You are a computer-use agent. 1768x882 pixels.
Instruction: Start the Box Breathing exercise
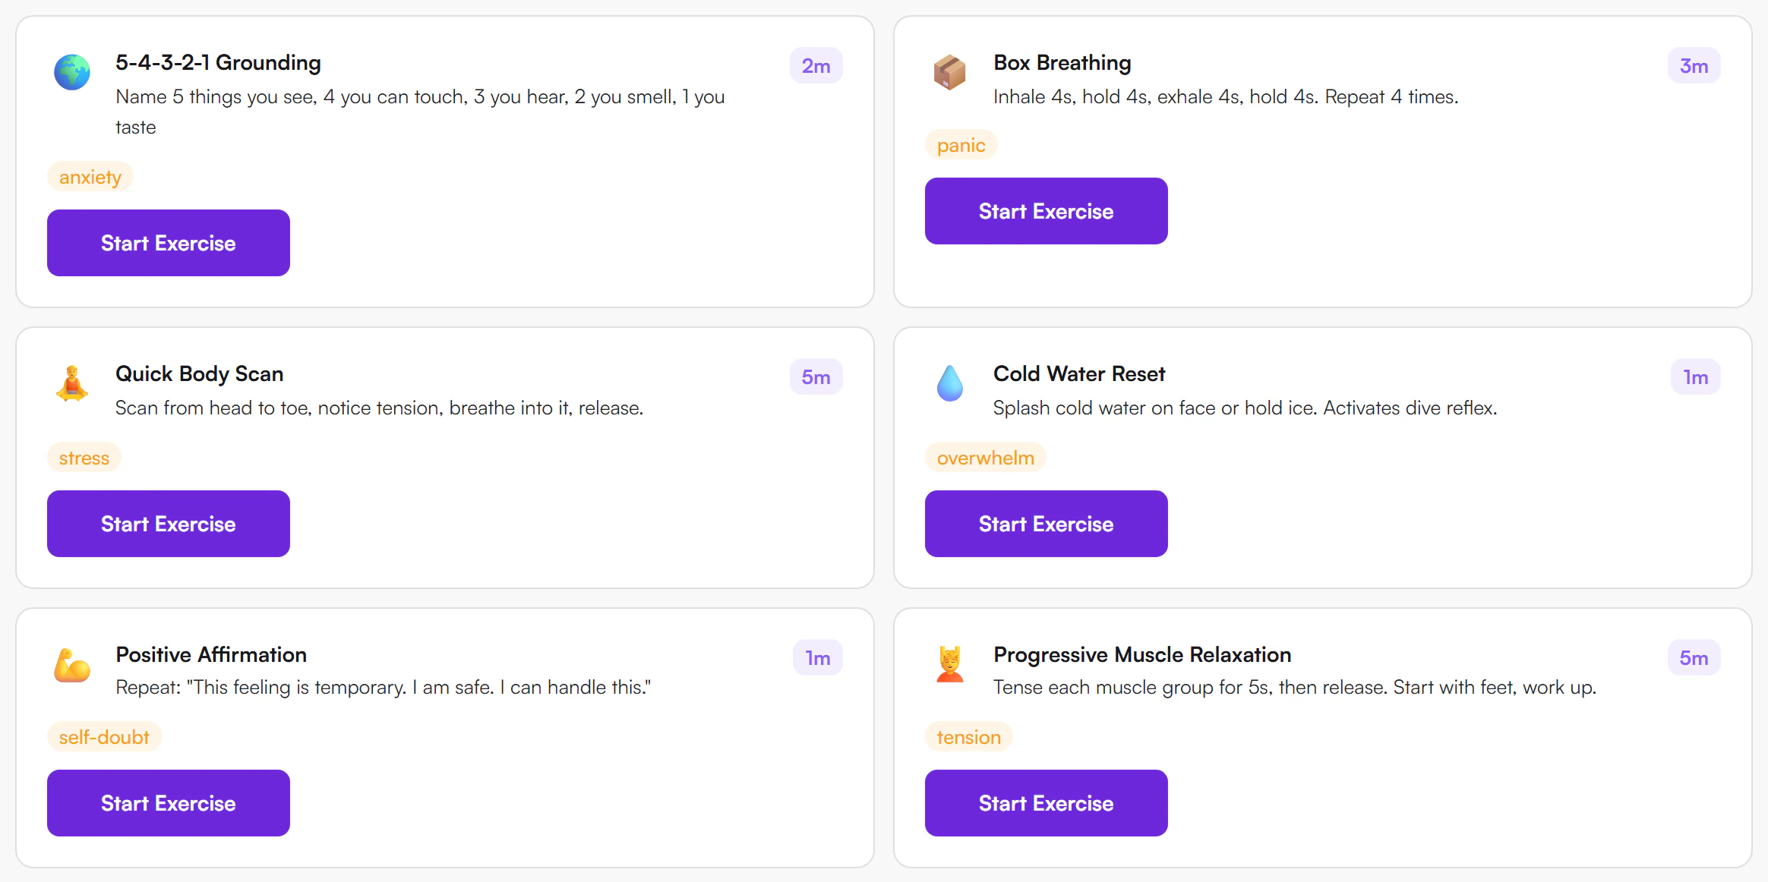click(1047, 211)
